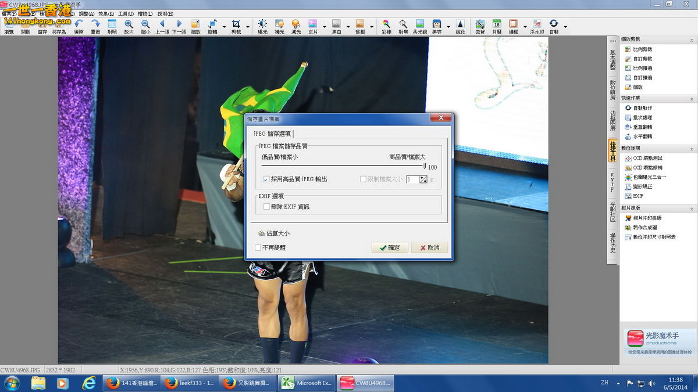Open the Windows Start button
The image size is (698, 392).
[12, 383]
